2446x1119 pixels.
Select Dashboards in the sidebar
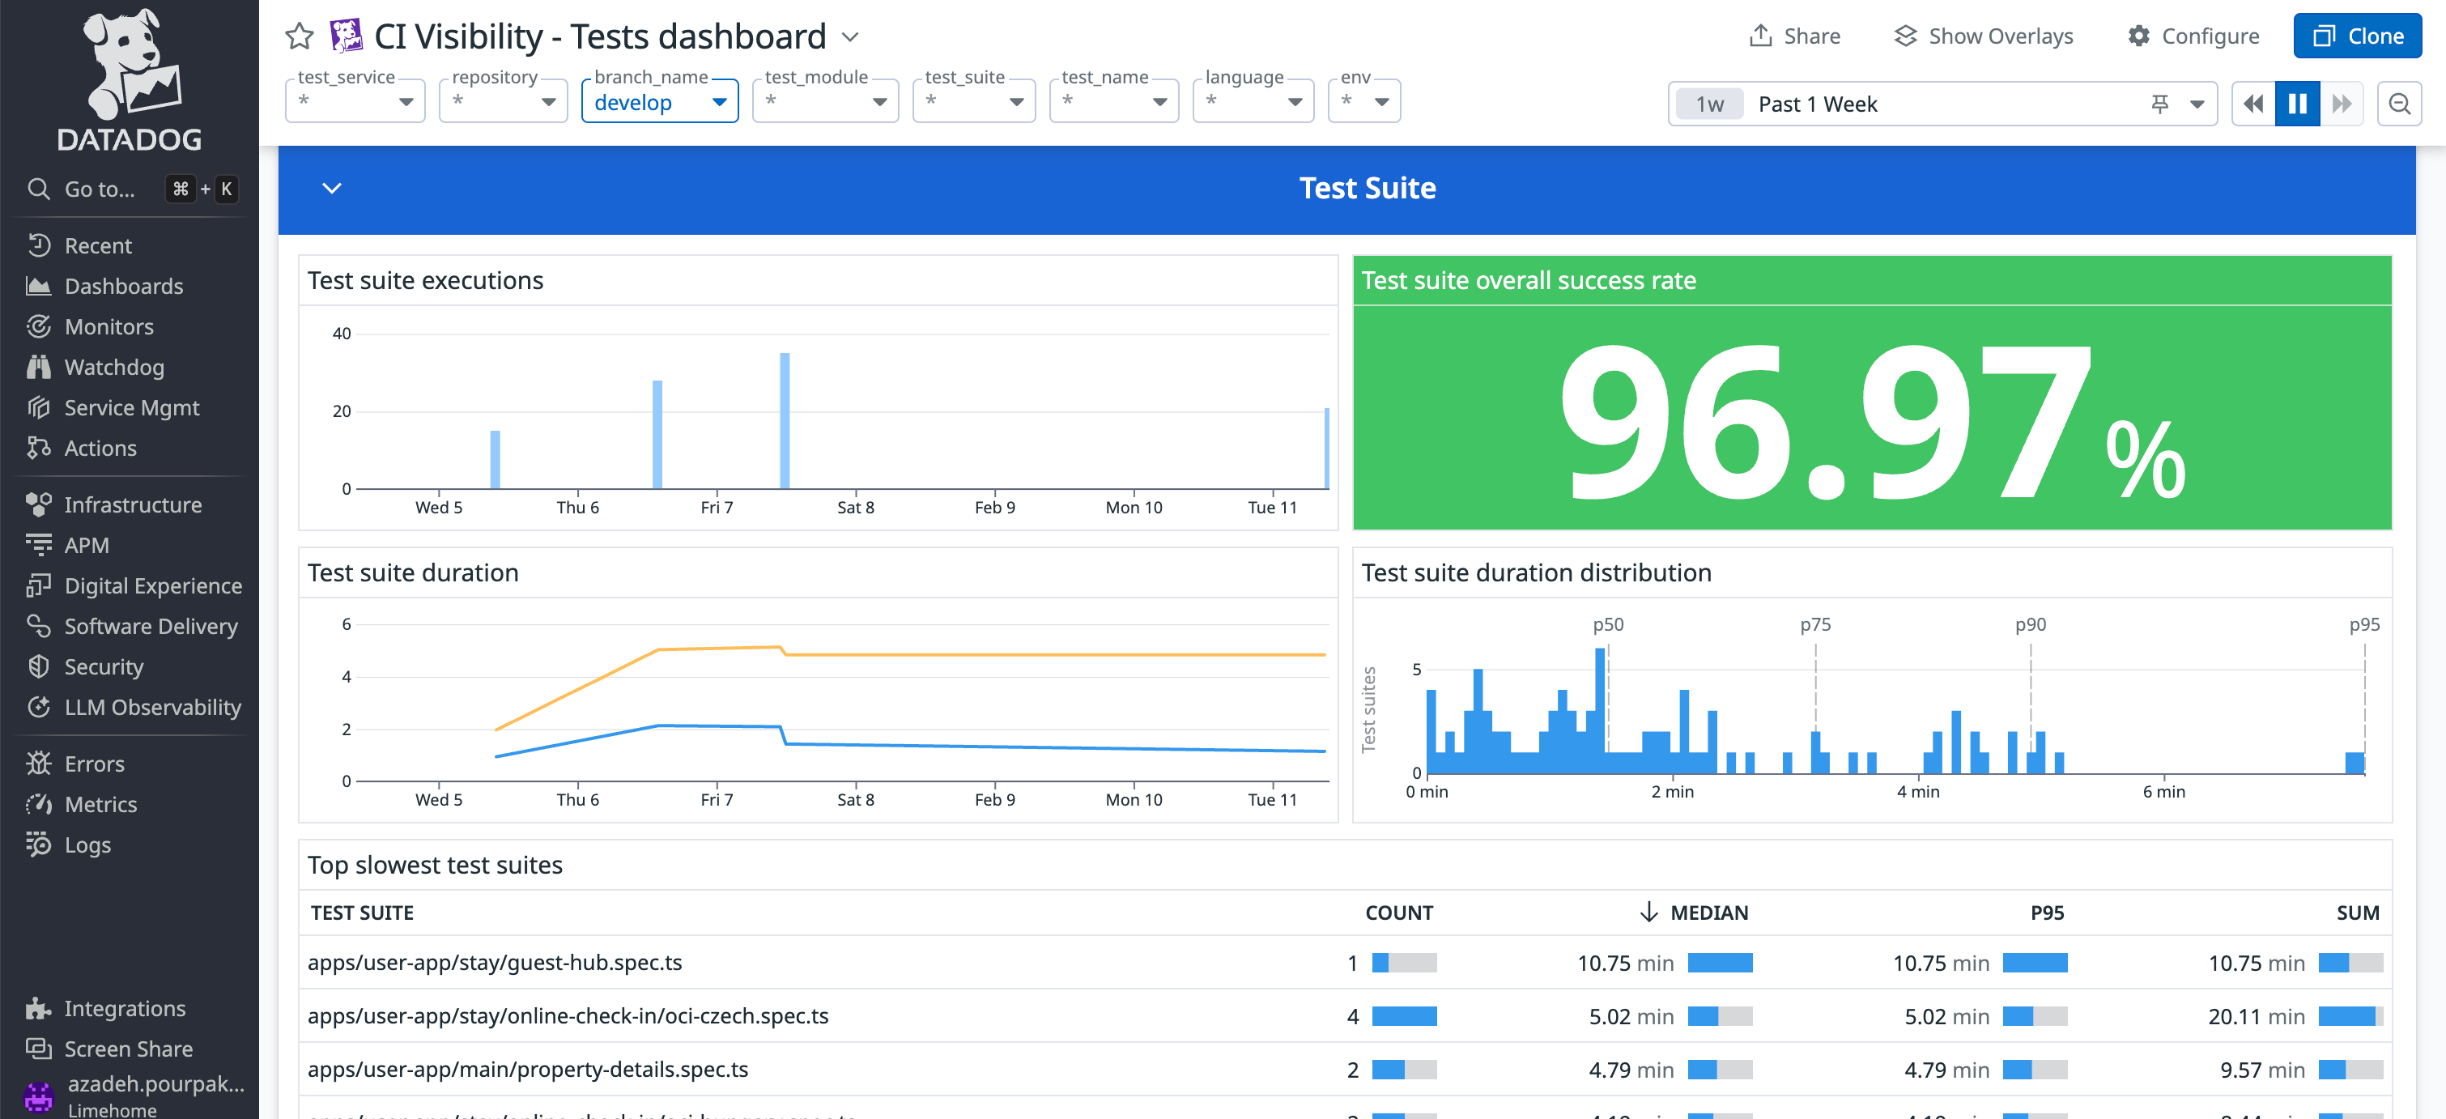pos(123,285)
